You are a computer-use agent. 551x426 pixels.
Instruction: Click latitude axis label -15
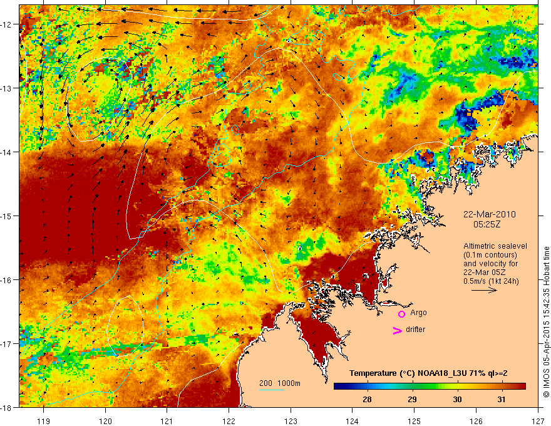click(6, 216)
